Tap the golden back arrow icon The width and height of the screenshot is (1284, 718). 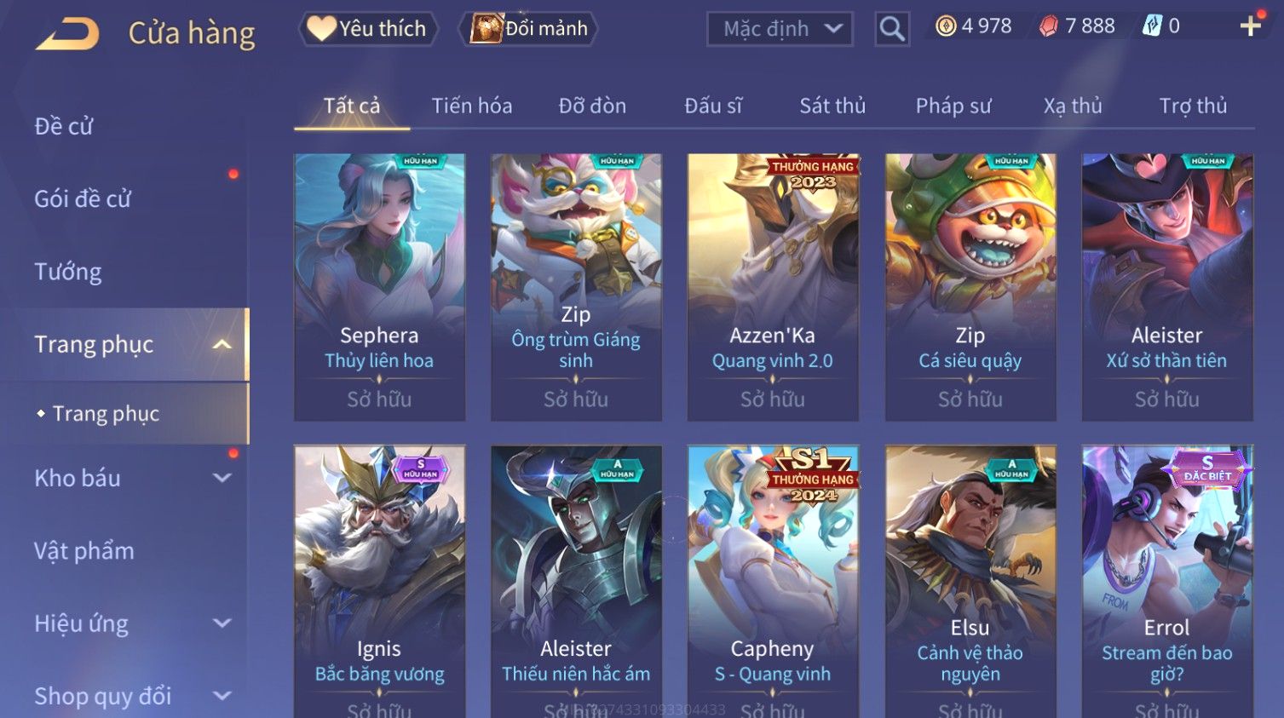coord(67,33)
